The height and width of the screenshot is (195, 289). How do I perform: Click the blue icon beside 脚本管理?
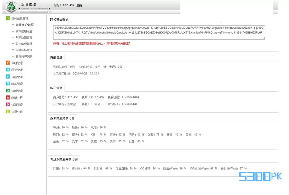[x=8, y=84]
